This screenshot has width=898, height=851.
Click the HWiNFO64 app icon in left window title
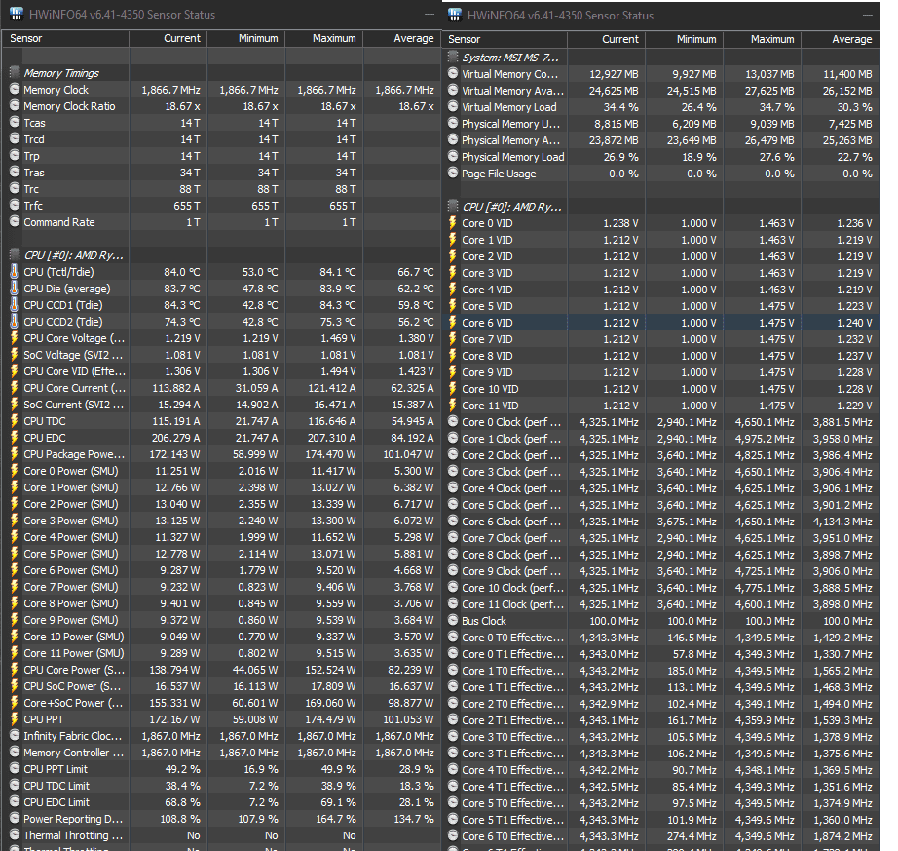(x=17, y=14)
